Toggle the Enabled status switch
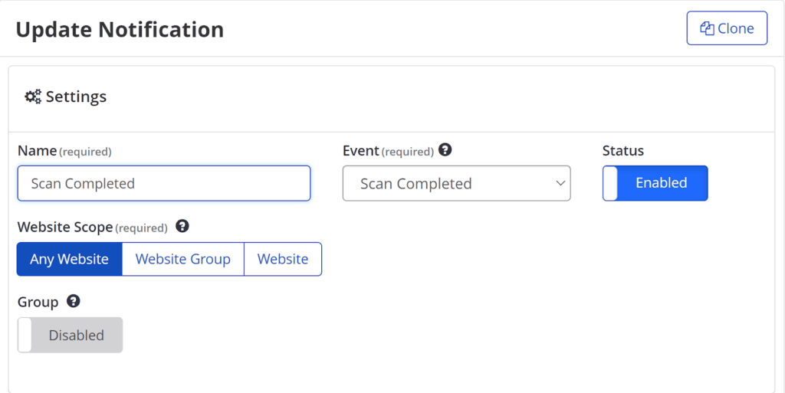The image size is (785, 393). (x=655, y=183)
